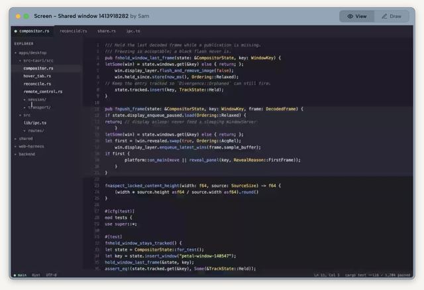Switch to the ipc.ts tab

point(133,31)
